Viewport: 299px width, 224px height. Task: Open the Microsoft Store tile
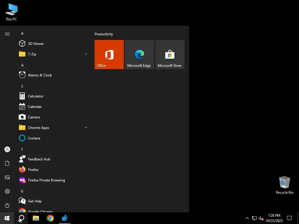point(170,55)
